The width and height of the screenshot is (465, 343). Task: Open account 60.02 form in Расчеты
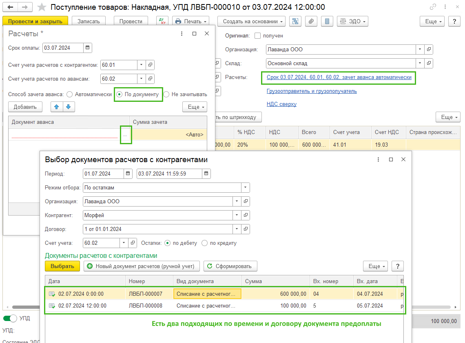[x=150, y=79]
